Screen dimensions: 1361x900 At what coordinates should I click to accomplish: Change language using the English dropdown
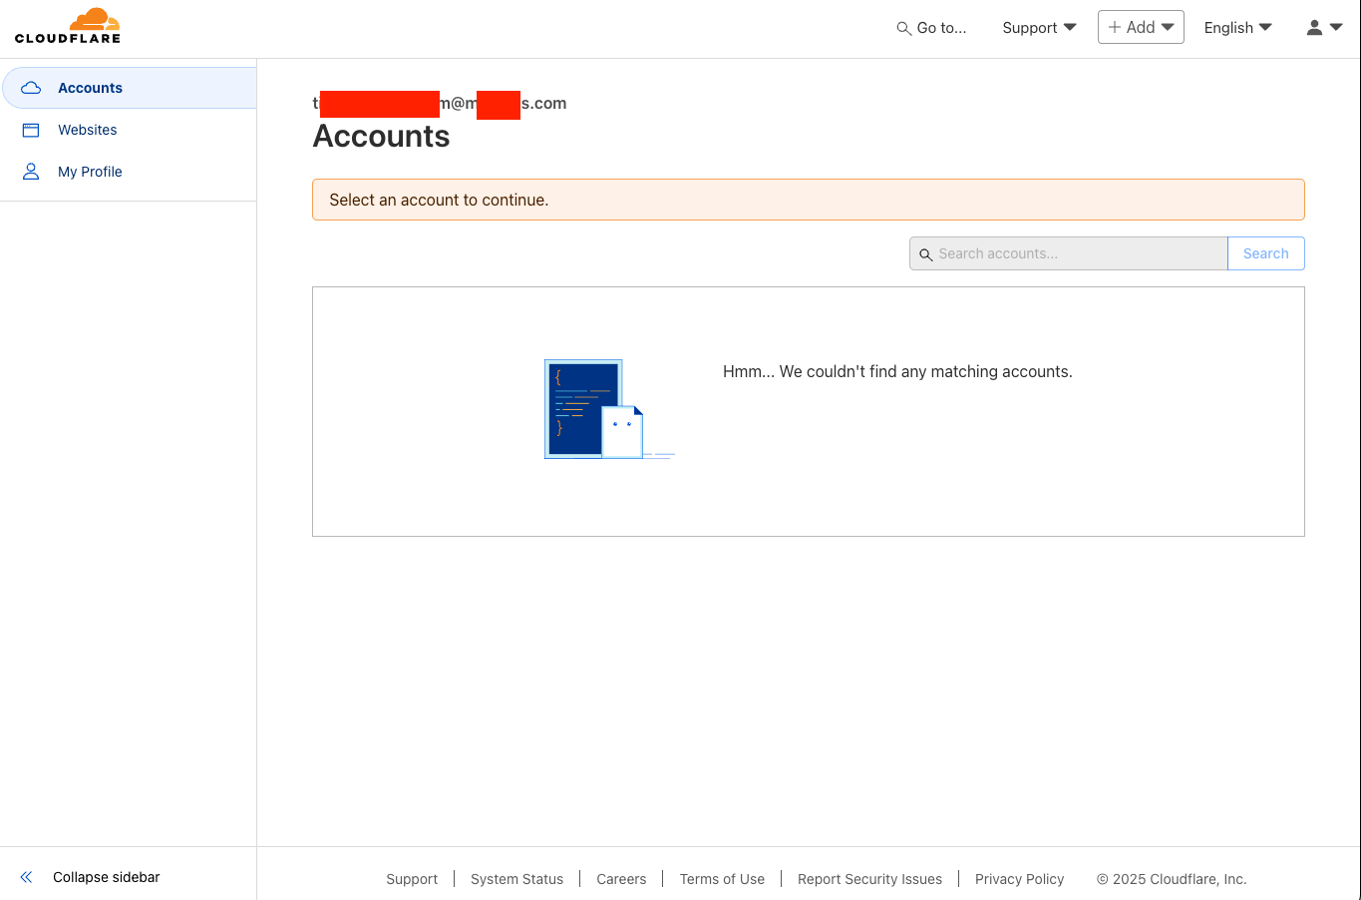point(1237,28)
